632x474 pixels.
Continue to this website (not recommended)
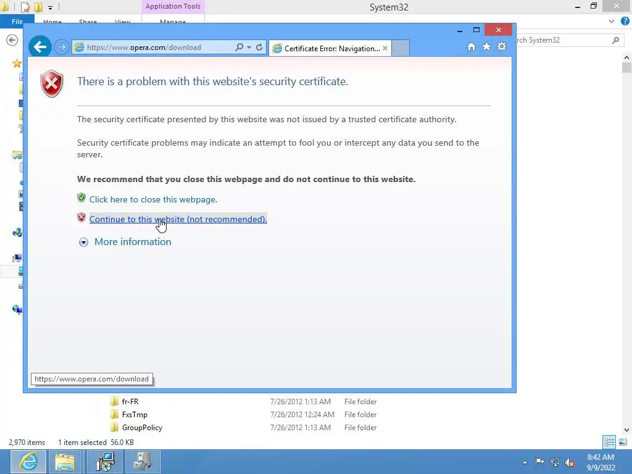[x=178, y=219]
